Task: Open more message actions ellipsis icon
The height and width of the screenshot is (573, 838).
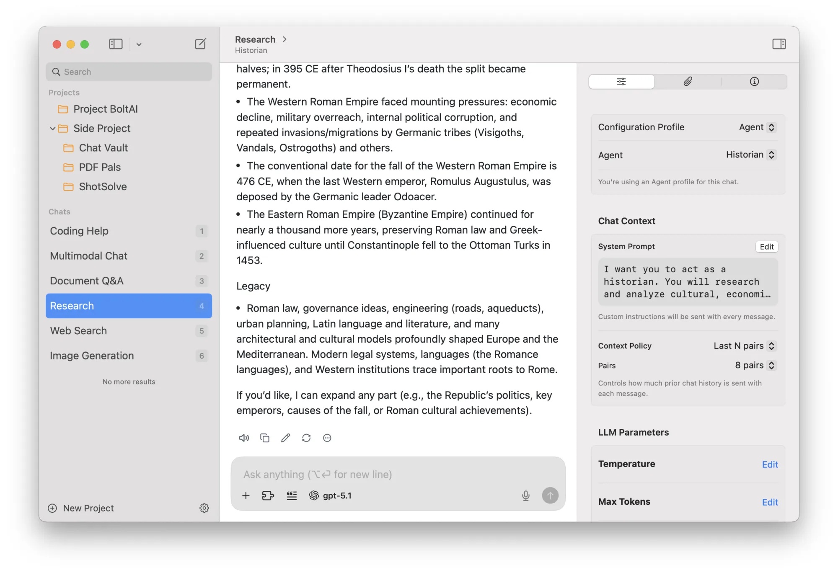Action: 327,438
